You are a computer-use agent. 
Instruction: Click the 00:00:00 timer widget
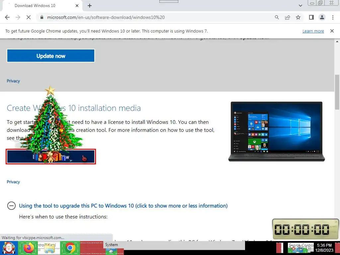coord(305,229)
